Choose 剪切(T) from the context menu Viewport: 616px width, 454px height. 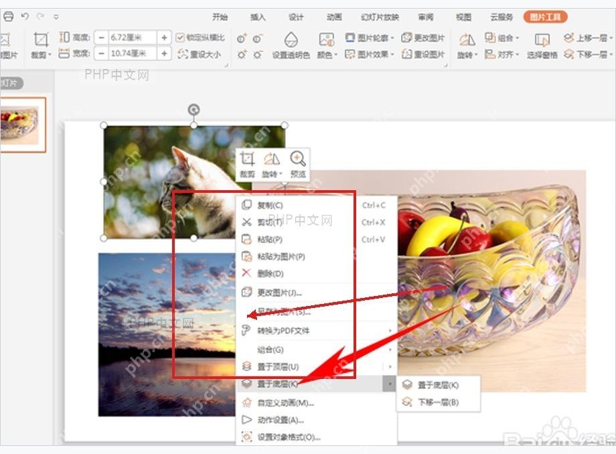(316, 222)
